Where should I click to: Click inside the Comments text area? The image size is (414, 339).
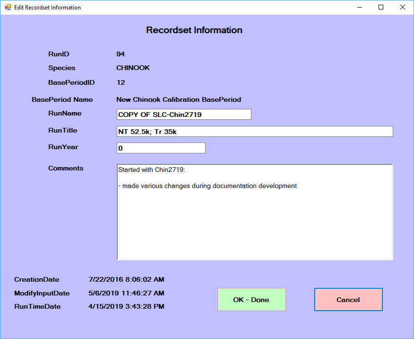255,212
